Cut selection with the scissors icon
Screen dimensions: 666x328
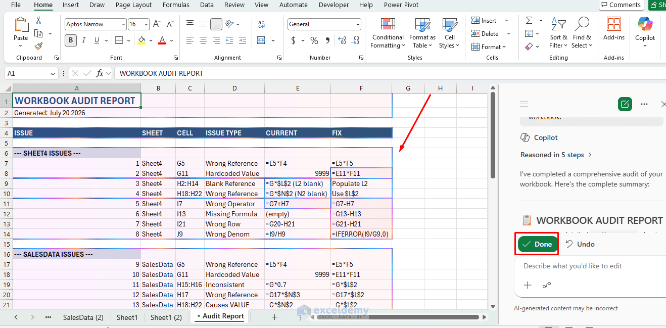[x=38, y=21]
